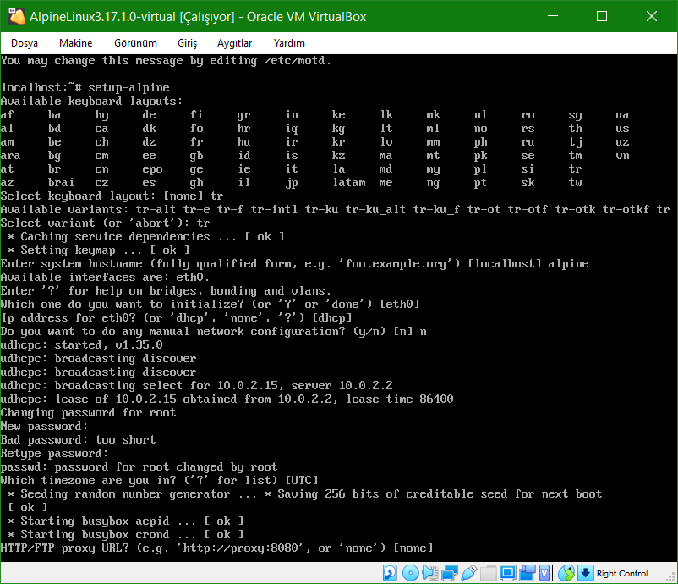678x584 pixels.
Task: Click the 'latam' keyboard layout entry
Action: pos(349,183)
